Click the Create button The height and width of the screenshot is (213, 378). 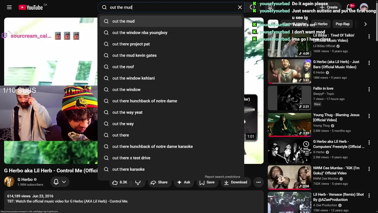point(328,7)
